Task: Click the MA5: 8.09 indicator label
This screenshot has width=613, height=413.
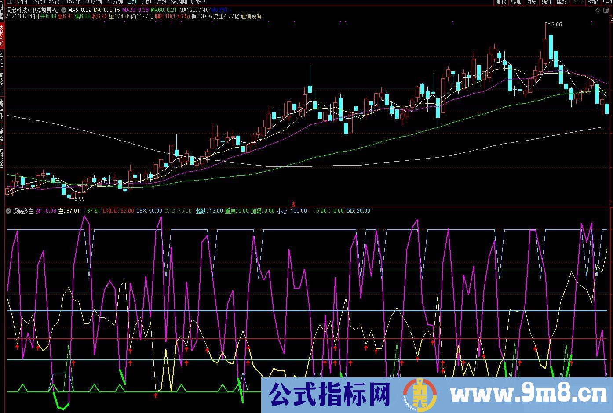Action: coord(80,10)
